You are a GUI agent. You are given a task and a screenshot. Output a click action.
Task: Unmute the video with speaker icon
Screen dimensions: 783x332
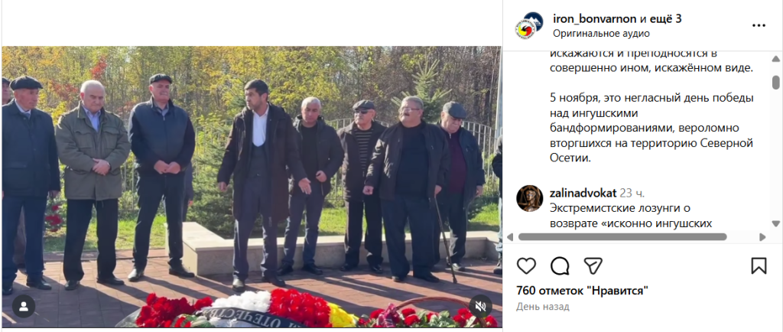coord(480,307)
